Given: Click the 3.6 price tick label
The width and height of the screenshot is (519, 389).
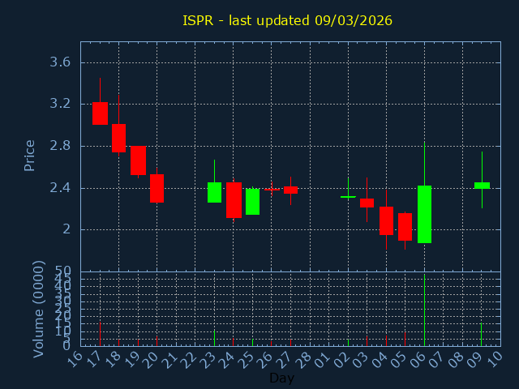Looking at the screenshot, I should pos(58,62).
